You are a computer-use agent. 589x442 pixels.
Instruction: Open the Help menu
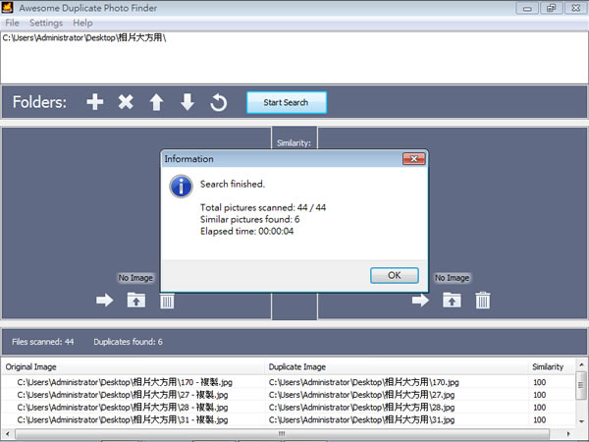click(x=82, y=23)
